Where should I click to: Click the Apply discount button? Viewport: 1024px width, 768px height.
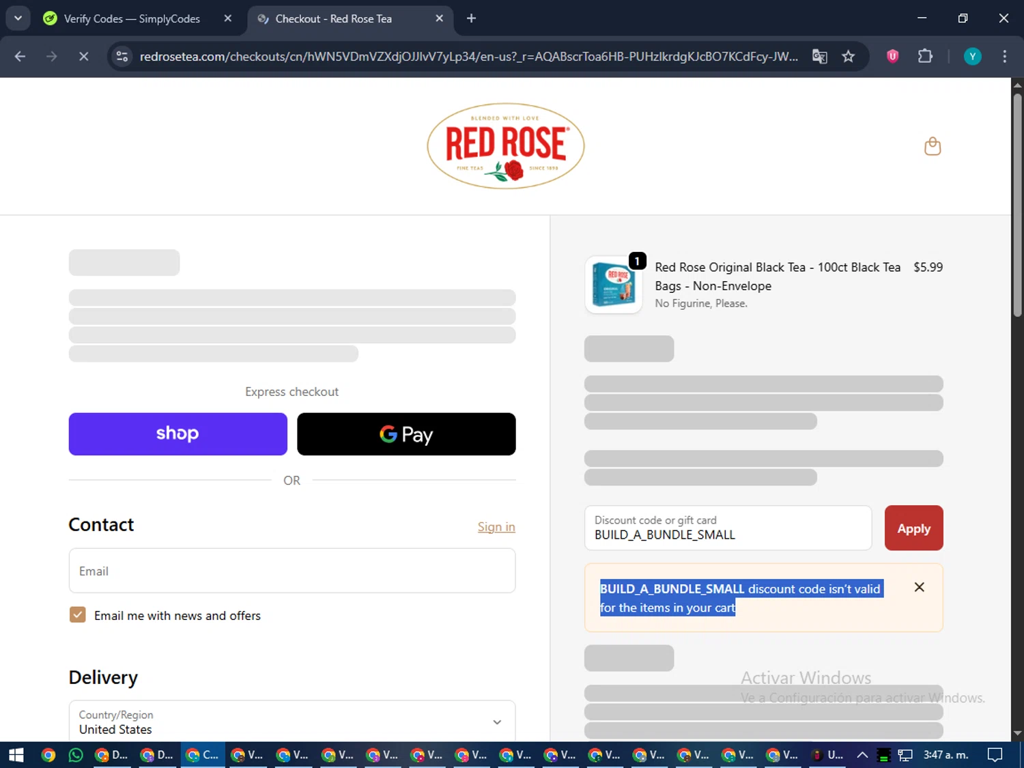[x=913, y=528]
